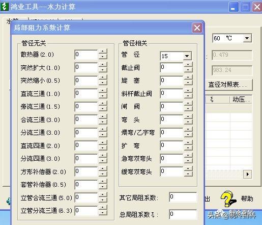
Task: Click the 总局阻系数 ξ field
Action: [x=183, y=214]
